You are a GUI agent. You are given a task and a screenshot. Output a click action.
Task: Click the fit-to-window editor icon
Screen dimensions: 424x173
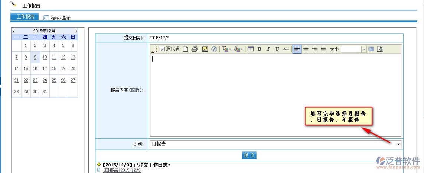coord(371,49)
